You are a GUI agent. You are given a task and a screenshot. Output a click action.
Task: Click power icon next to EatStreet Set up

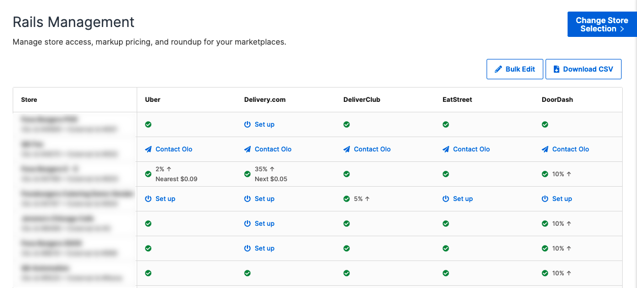click(446, 199)
